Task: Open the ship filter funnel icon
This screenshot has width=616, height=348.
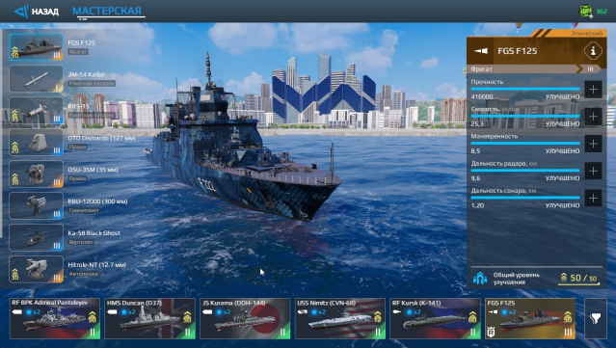Action: (595, 318)
